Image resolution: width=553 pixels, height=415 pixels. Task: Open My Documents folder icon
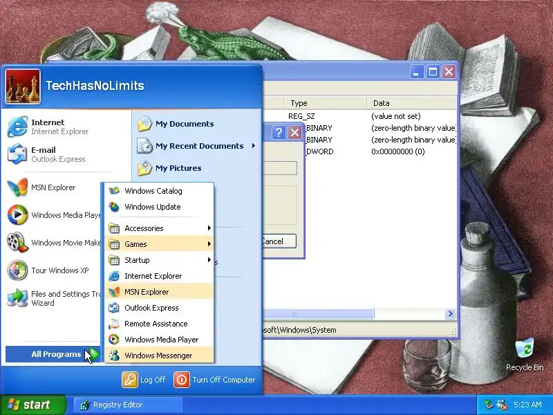coord(144,124)
